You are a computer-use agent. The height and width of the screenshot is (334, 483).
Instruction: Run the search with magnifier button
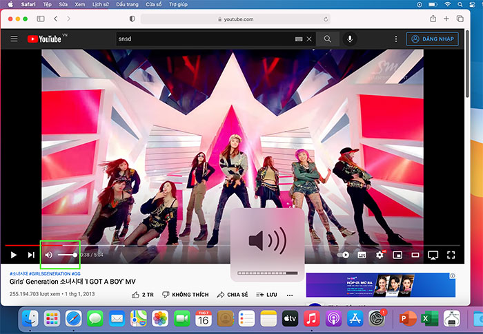point(328,39)
